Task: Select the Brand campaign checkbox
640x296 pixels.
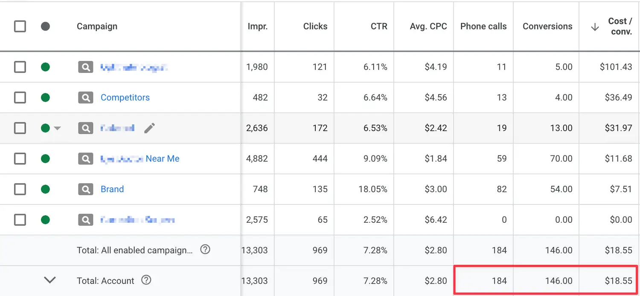Action: point(20,190)
